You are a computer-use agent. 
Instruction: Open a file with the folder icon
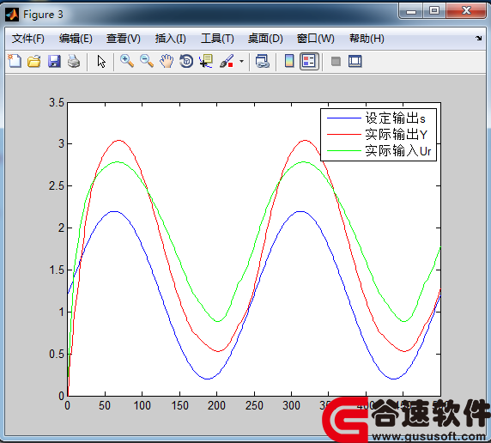point(33,61)
